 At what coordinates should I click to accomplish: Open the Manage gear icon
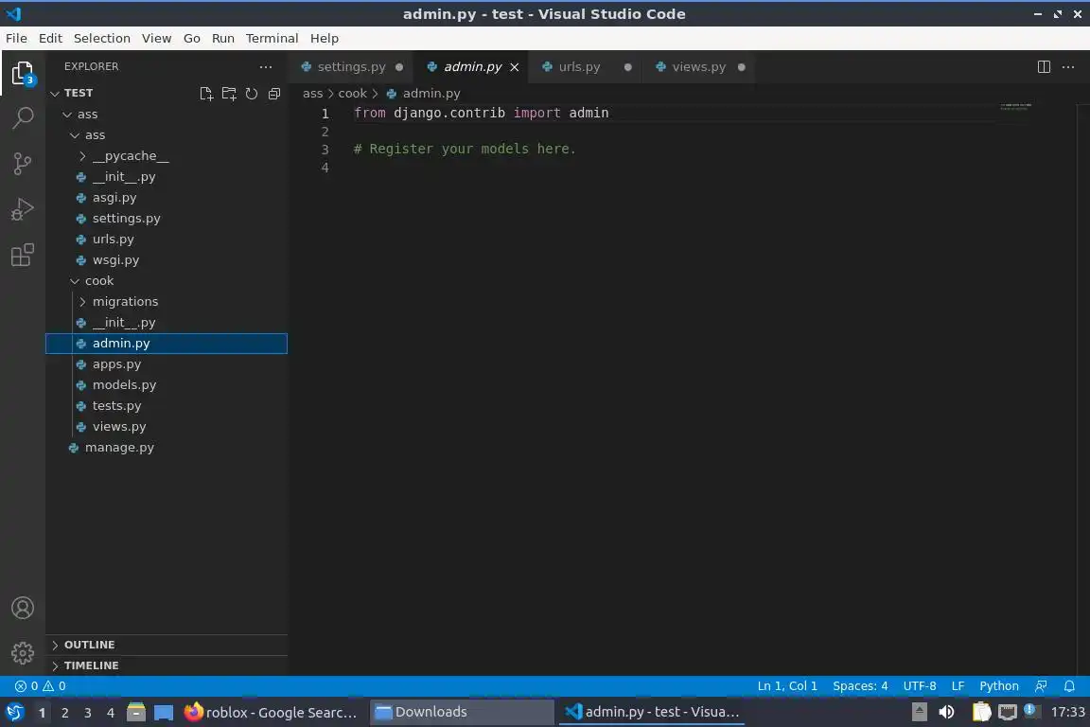[x=23, y=652]
